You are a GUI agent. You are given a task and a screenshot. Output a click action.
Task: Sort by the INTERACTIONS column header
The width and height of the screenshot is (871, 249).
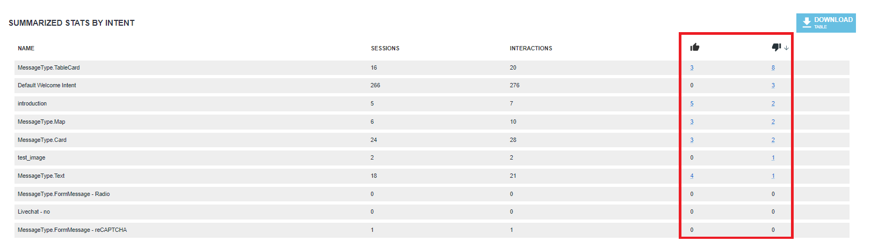(x=531, y=48)
